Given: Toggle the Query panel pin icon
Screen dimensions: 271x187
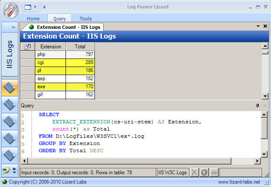Looking at the screenshot, I should 257,106.
